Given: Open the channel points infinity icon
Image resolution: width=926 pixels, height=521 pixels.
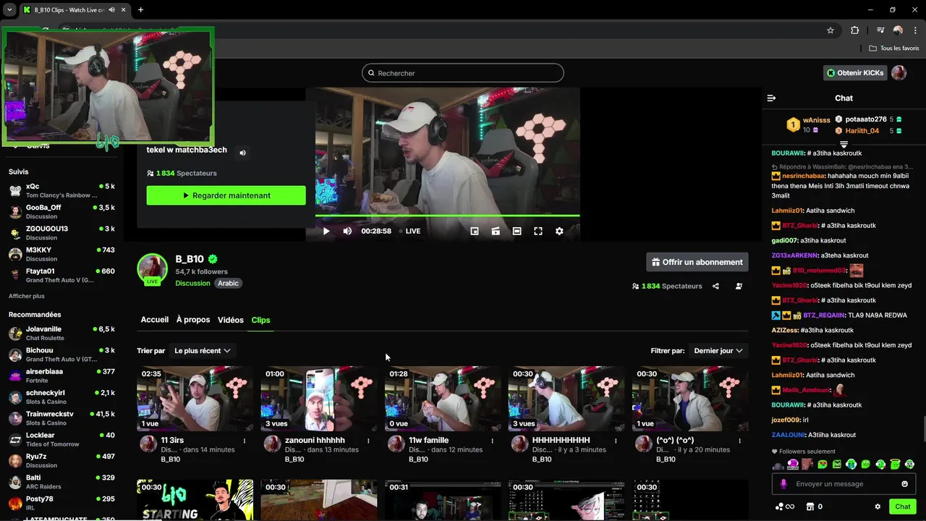Looking at the screenshot, I should point(785,507).
